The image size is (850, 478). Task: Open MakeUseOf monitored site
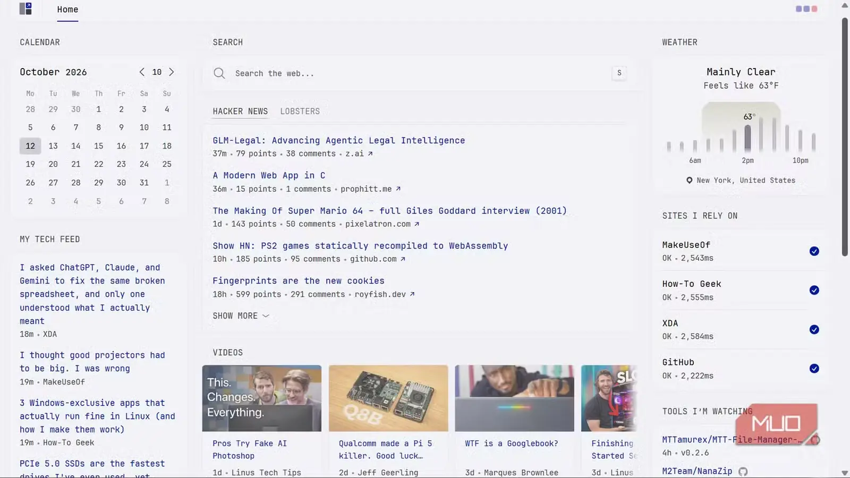click(x=686, y=245)
